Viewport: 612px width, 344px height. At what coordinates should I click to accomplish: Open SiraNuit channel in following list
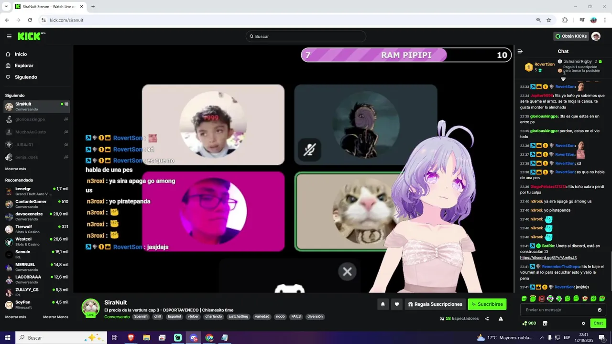tap(37, 107)
